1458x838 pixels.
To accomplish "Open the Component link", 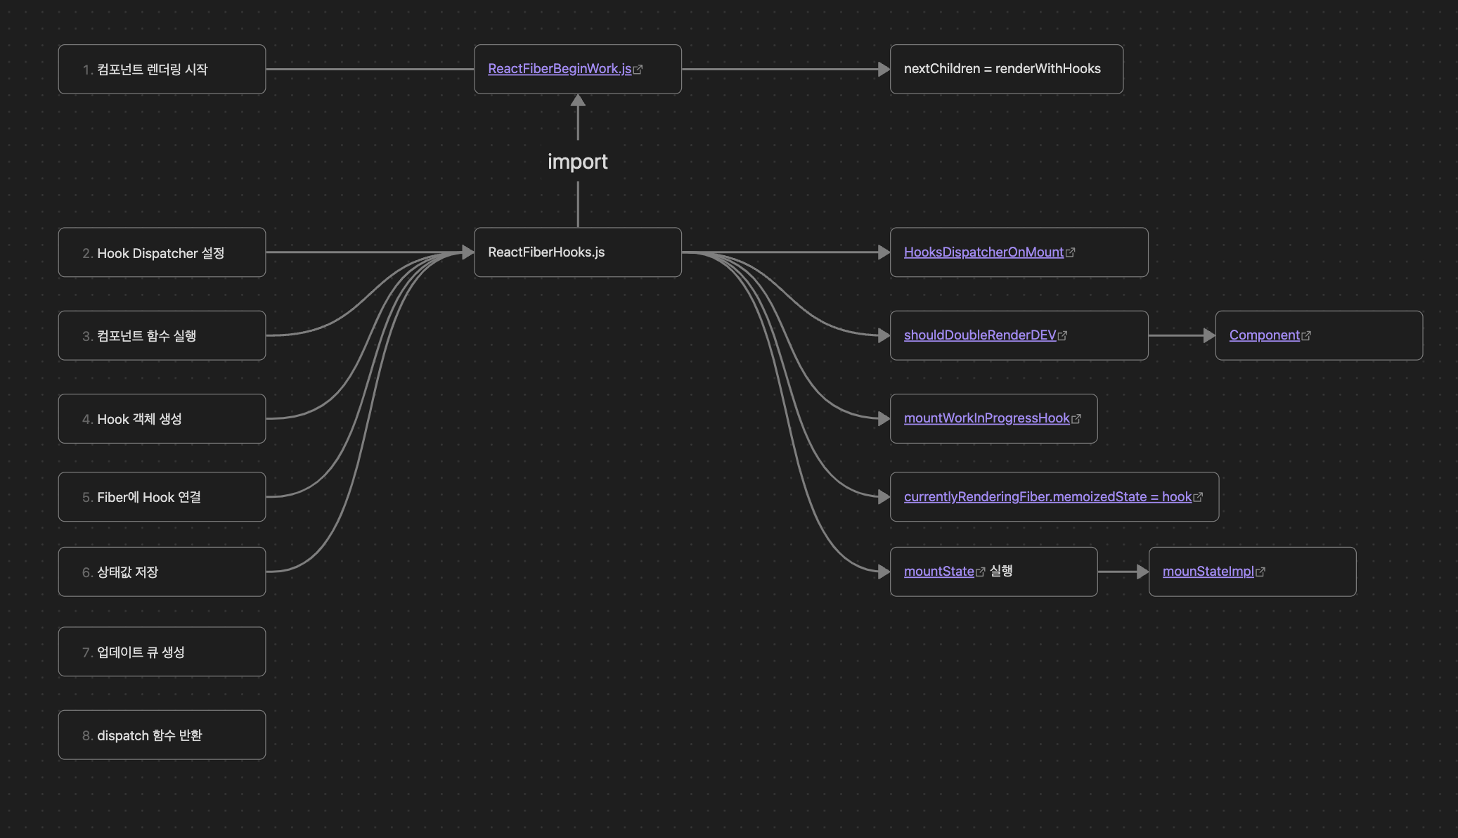I will point(1264,335).
